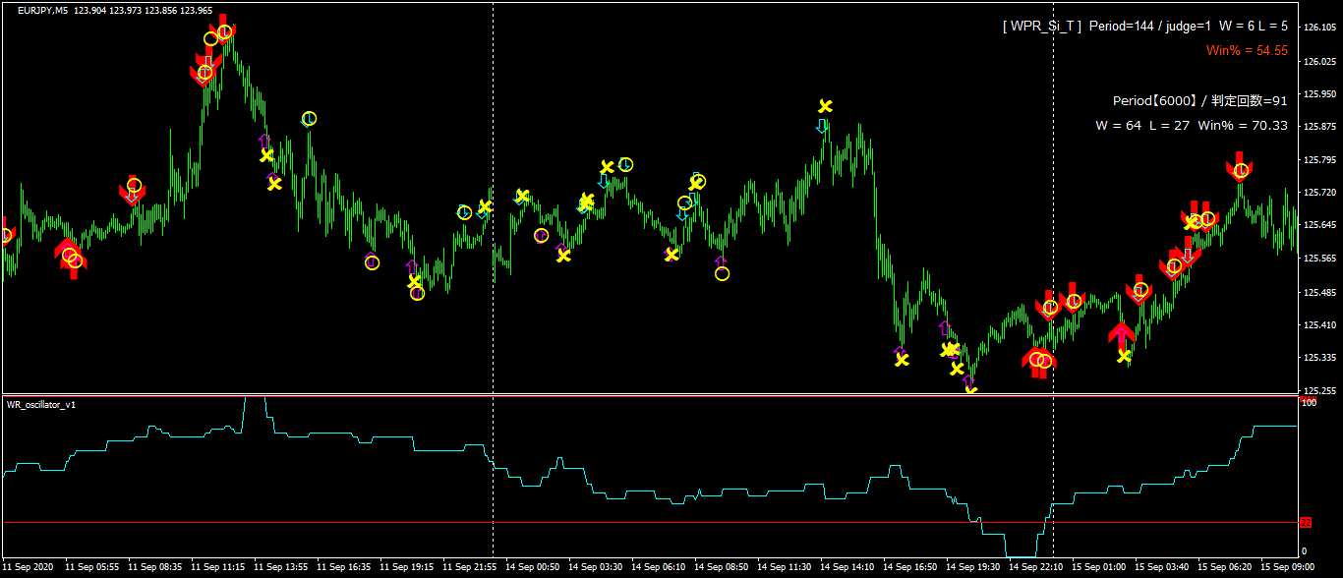Click the red 22 value marker on the oscillator scale
This screenshot has width=1343, height=578.
(x=1305, y=523)
